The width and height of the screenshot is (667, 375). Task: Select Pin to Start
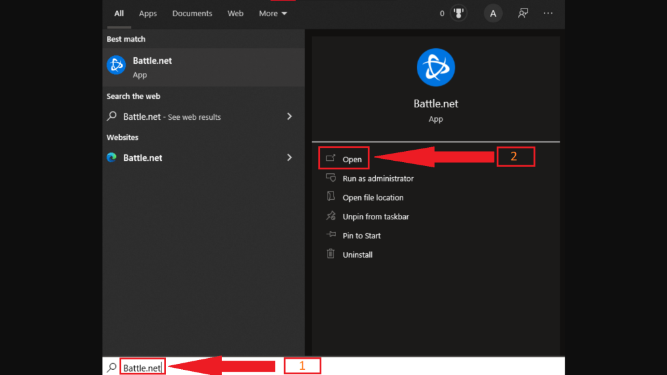(x=362, y=236)
